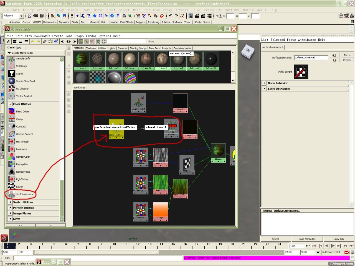This screenshot has width=355, height=266.
Task: Expand the Image Planes section
Action: 11,213
